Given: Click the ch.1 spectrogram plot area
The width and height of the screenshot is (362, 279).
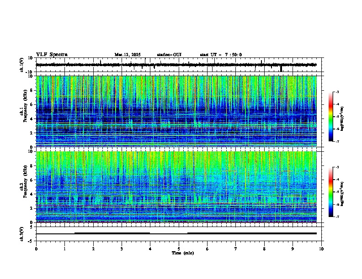Looking at the screenshot, I should pyautogui.click(x=176, y=111).
